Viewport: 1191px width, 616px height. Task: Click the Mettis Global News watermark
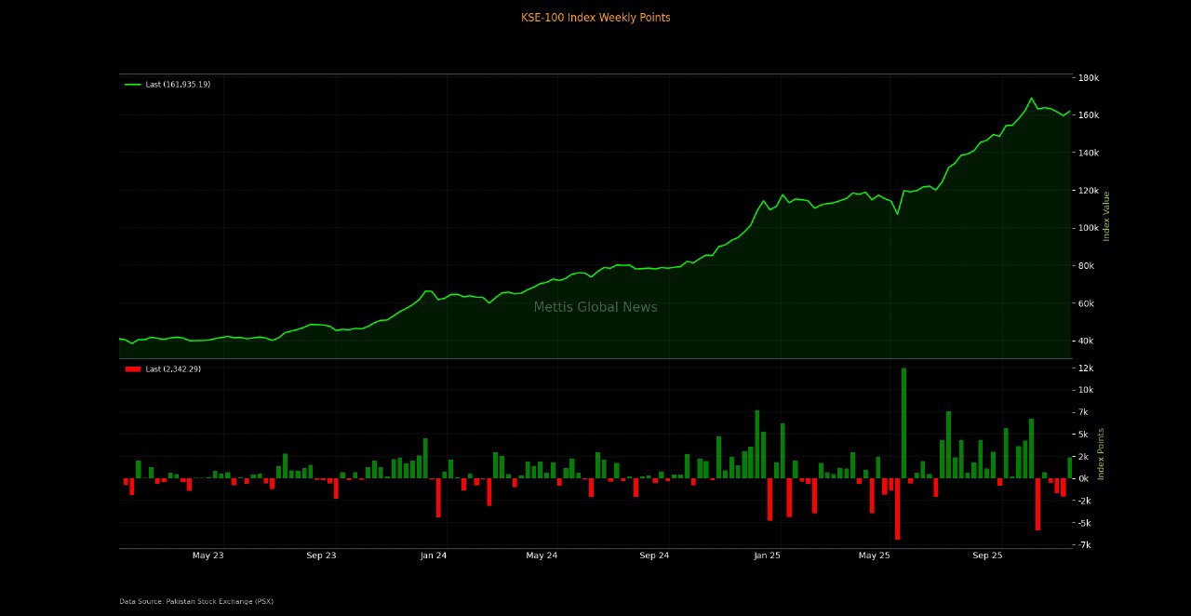pyautogui.click(x=595, y=307)
